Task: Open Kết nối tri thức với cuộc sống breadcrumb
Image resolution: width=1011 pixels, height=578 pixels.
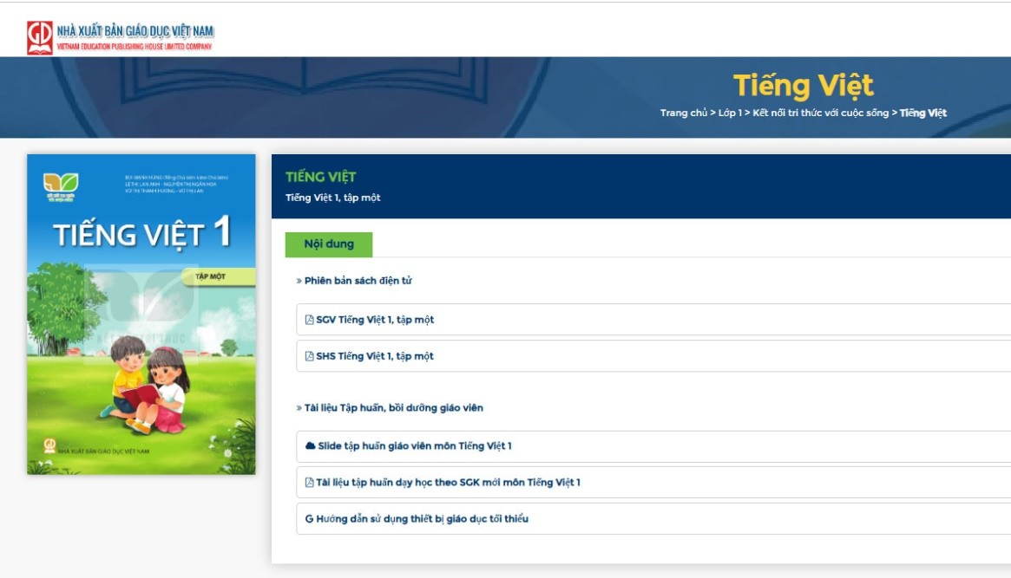Action: click(820, 113)
